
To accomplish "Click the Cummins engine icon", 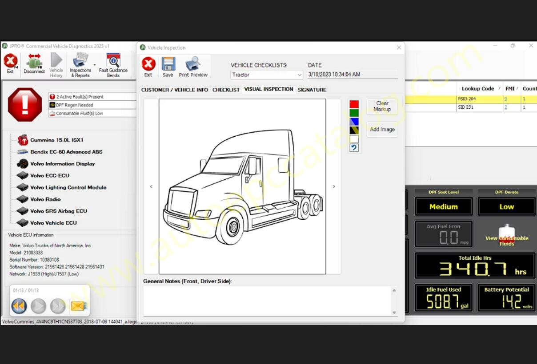I will click(x=23, y=140).
